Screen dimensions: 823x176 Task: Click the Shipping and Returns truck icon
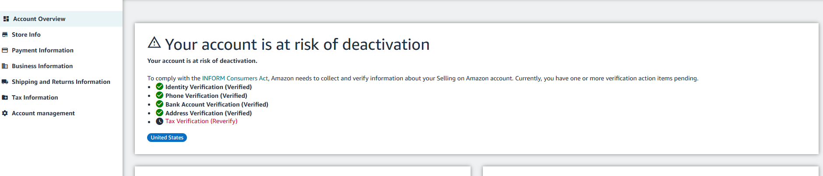5,82
